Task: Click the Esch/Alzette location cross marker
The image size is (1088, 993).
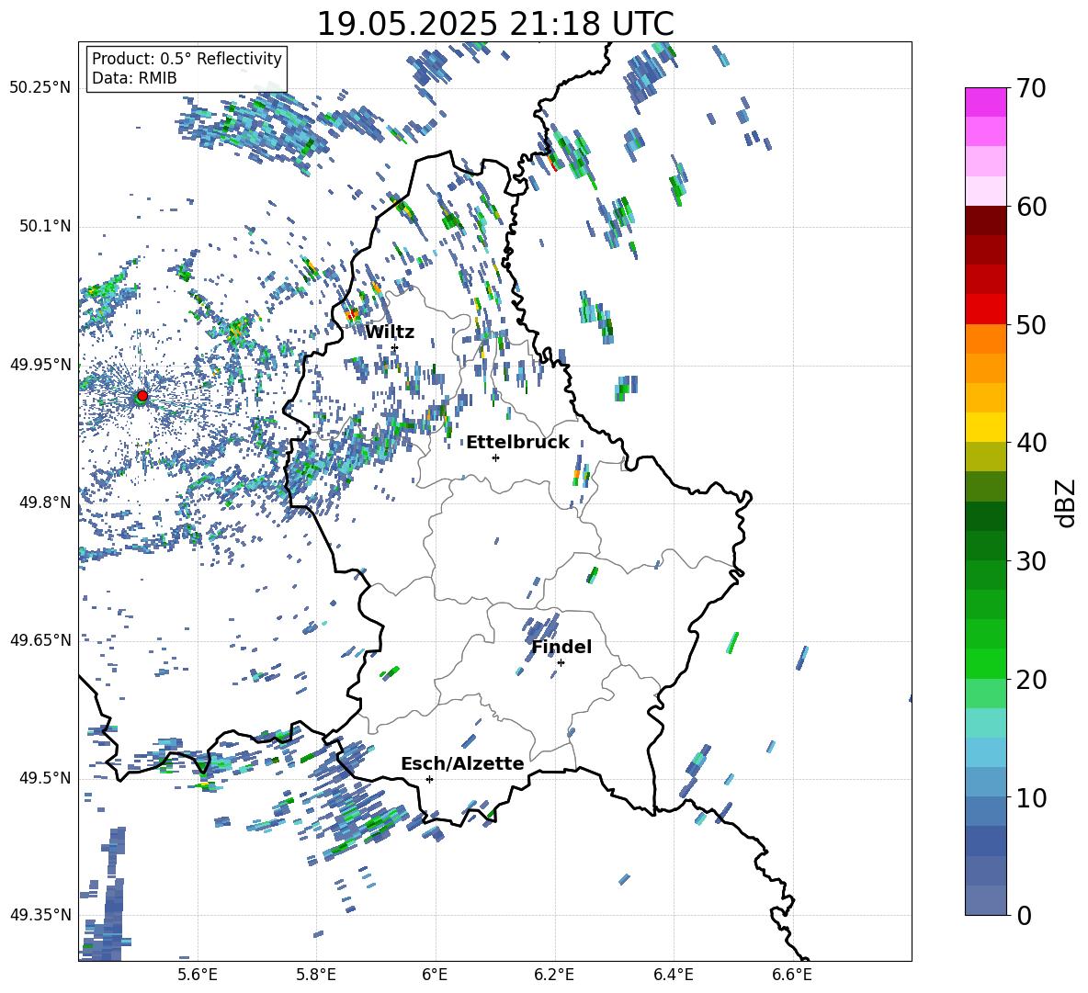Action: tap(429, 779)
